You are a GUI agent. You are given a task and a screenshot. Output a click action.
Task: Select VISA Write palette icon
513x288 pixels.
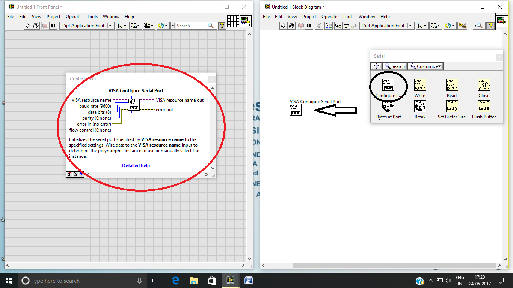coord(420,85)
